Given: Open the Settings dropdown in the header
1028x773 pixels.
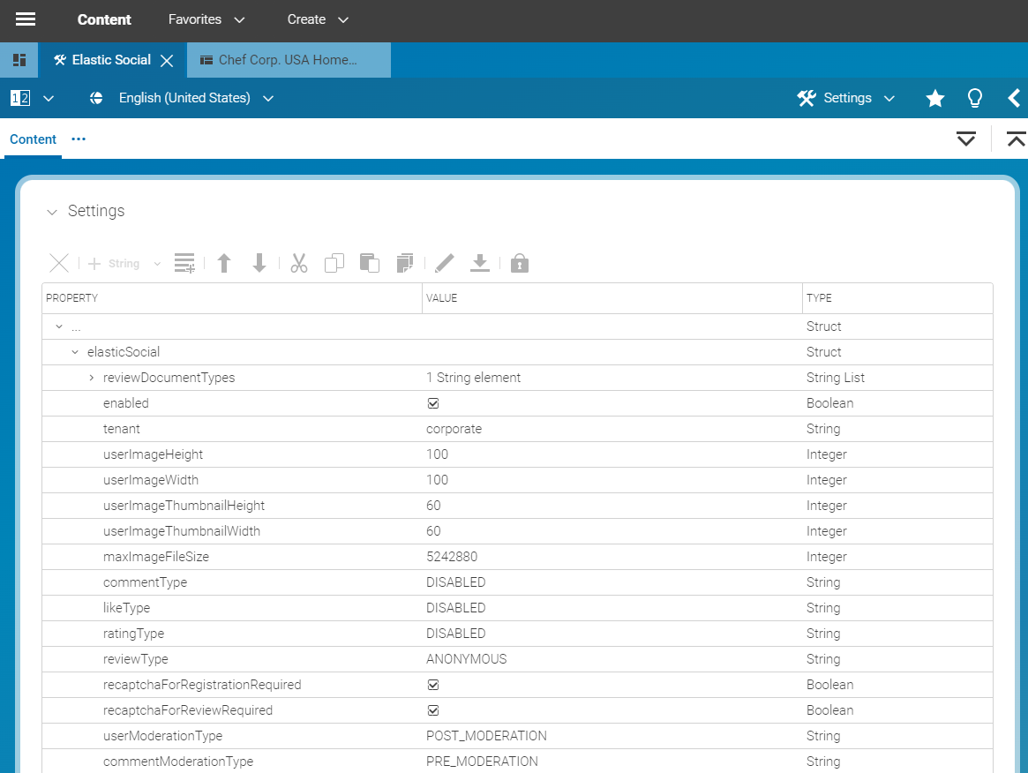Looking at the screenshot, I should (x=845, y=98).
